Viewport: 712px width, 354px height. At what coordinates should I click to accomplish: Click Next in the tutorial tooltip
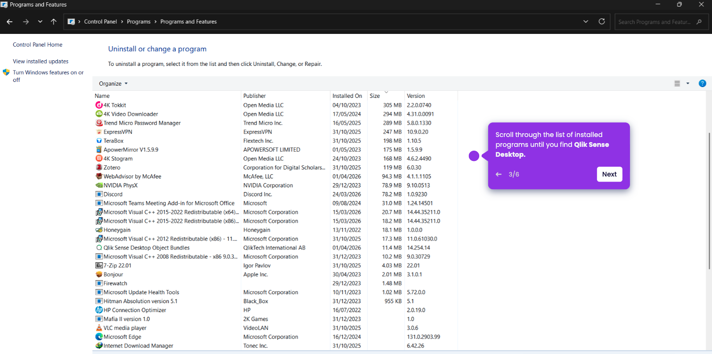point(609,174)
